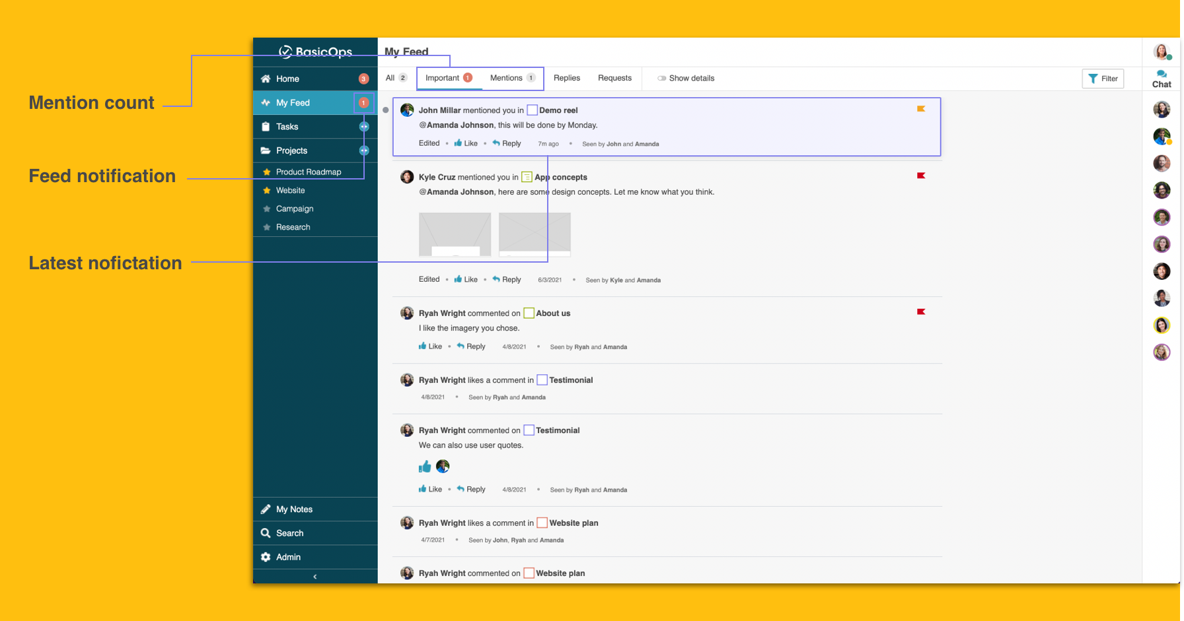Open Search from the sidebar
The width and height of the screenshot is (1184, 621).
coord(289,533)
